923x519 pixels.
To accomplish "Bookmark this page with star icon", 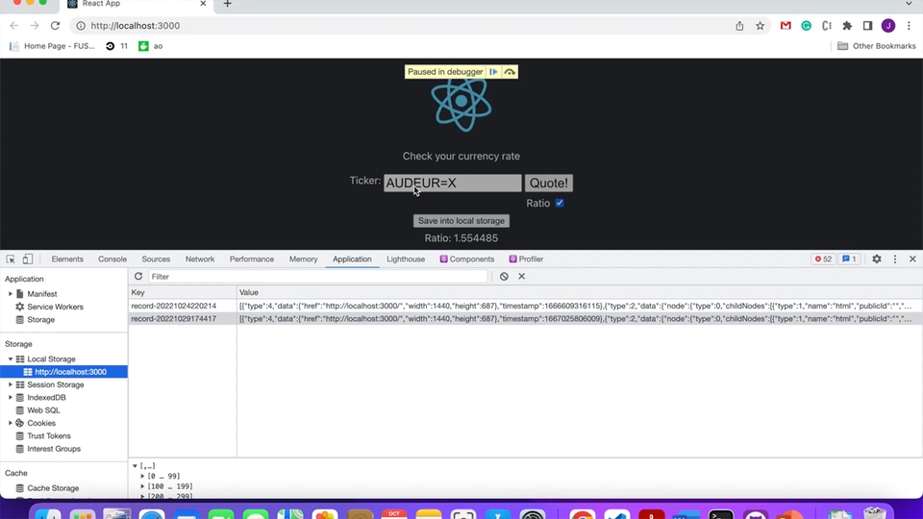I will point(760,25).
